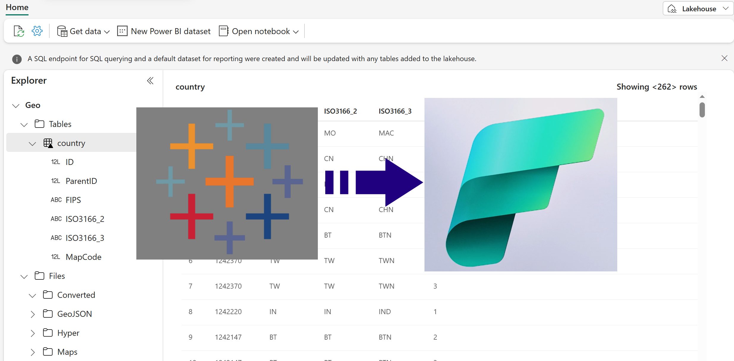
Task: Expand the GeoJSON folder
Action: tap(33, 314)
